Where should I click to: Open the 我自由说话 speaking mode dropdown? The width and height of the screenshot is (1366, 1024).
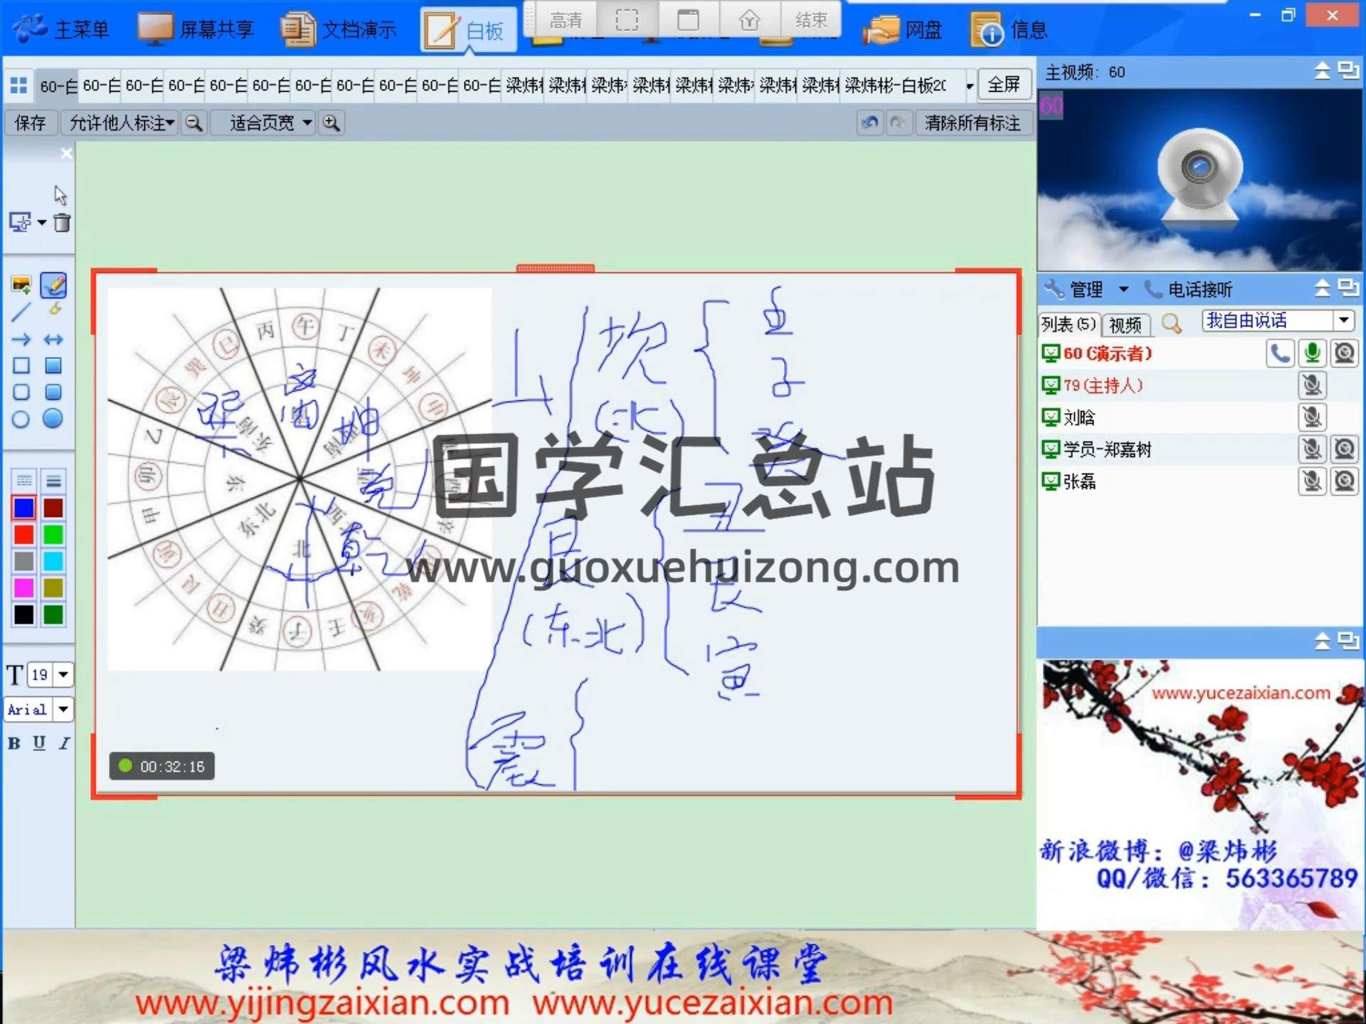click(1343, 321)
